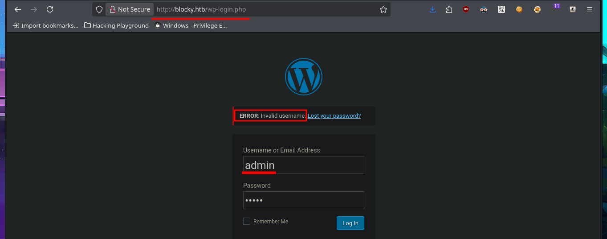Open the downloads panel

[432, 9]
